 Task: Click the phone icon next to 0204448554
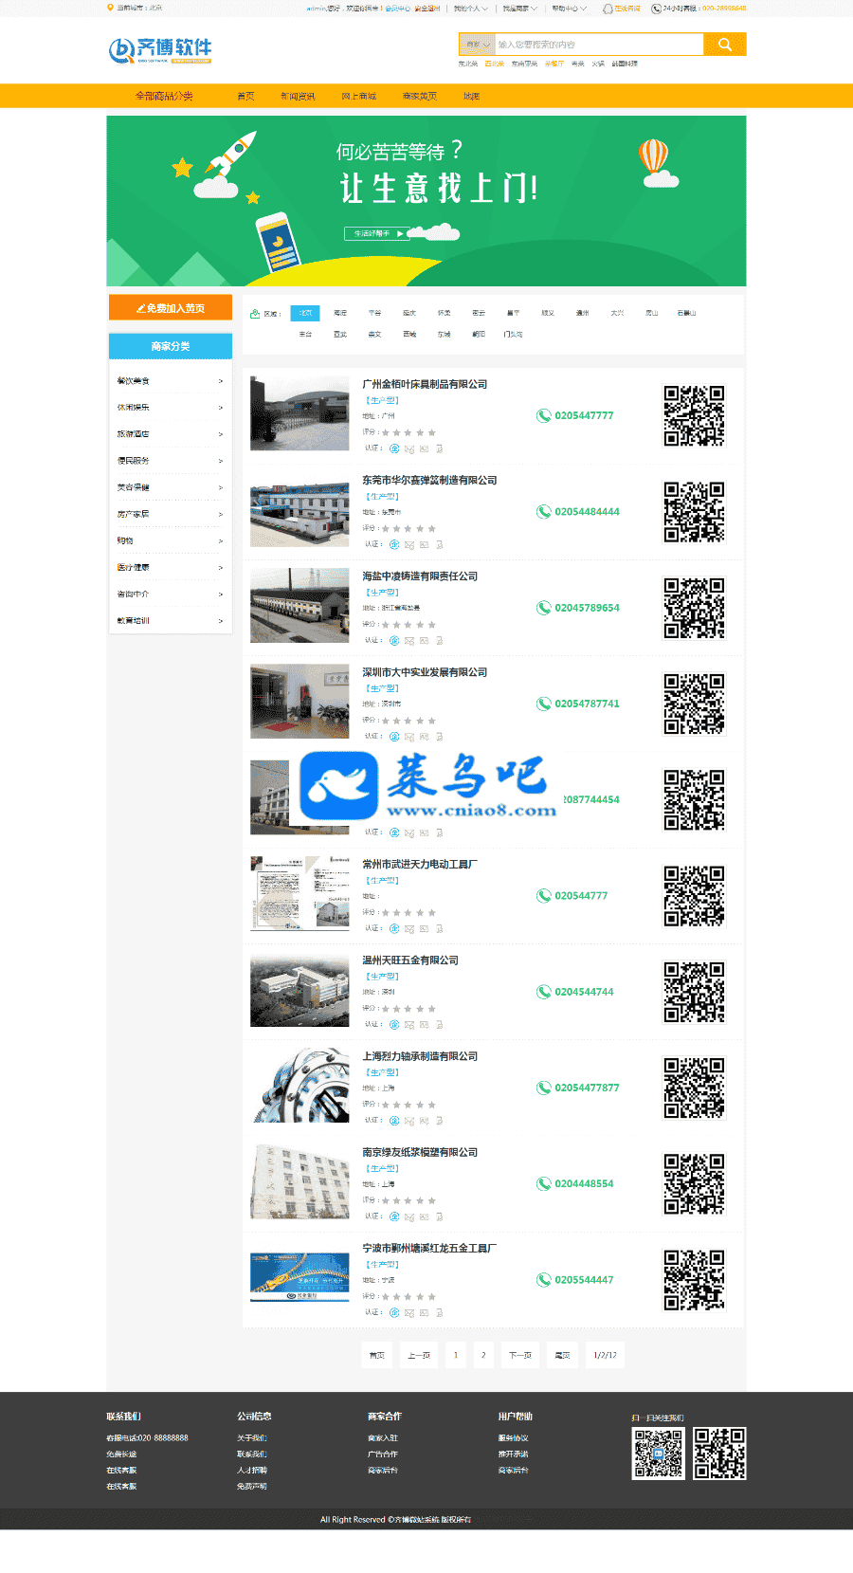[544, 1183]
